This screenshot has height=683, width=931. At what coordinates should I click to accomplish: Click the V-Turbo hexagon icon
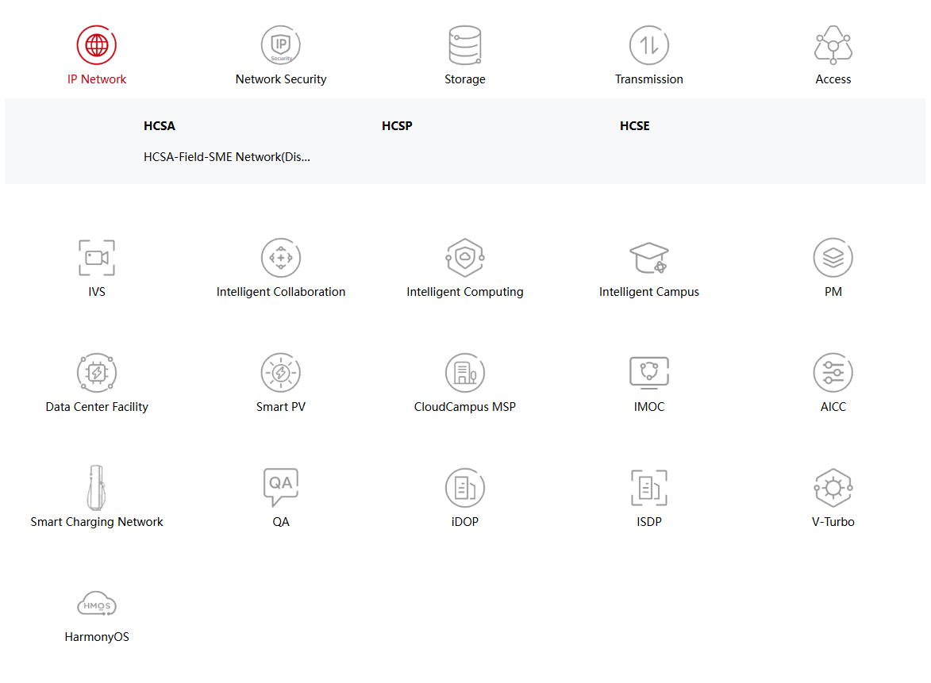point(833,488)
